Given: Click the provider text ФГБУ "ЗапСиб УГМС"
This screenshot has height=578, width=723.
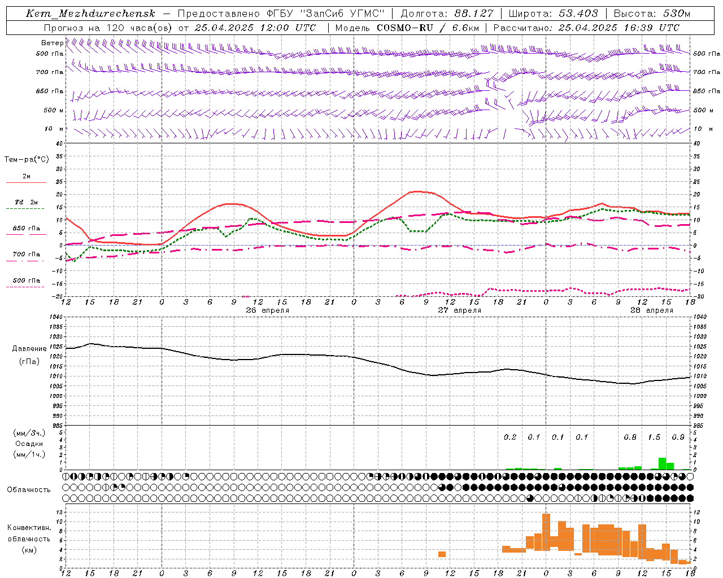Looking at the screenshot, I should 325,14.
